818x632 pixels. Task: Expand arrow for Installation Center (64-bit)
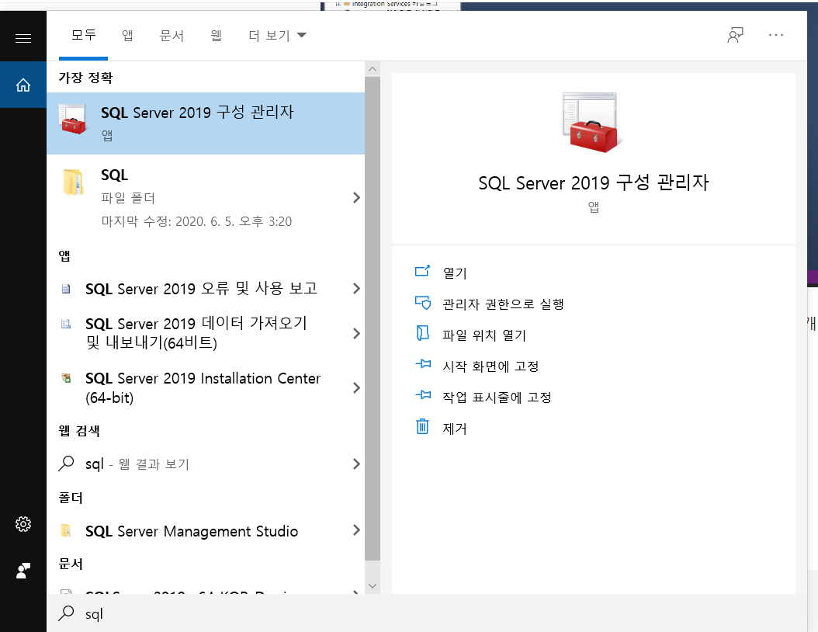(356, 387)
